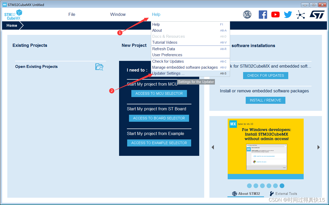Click the MX title bar app icon
Viewport: 329px width, 205px height.
(x=5, y=5)
